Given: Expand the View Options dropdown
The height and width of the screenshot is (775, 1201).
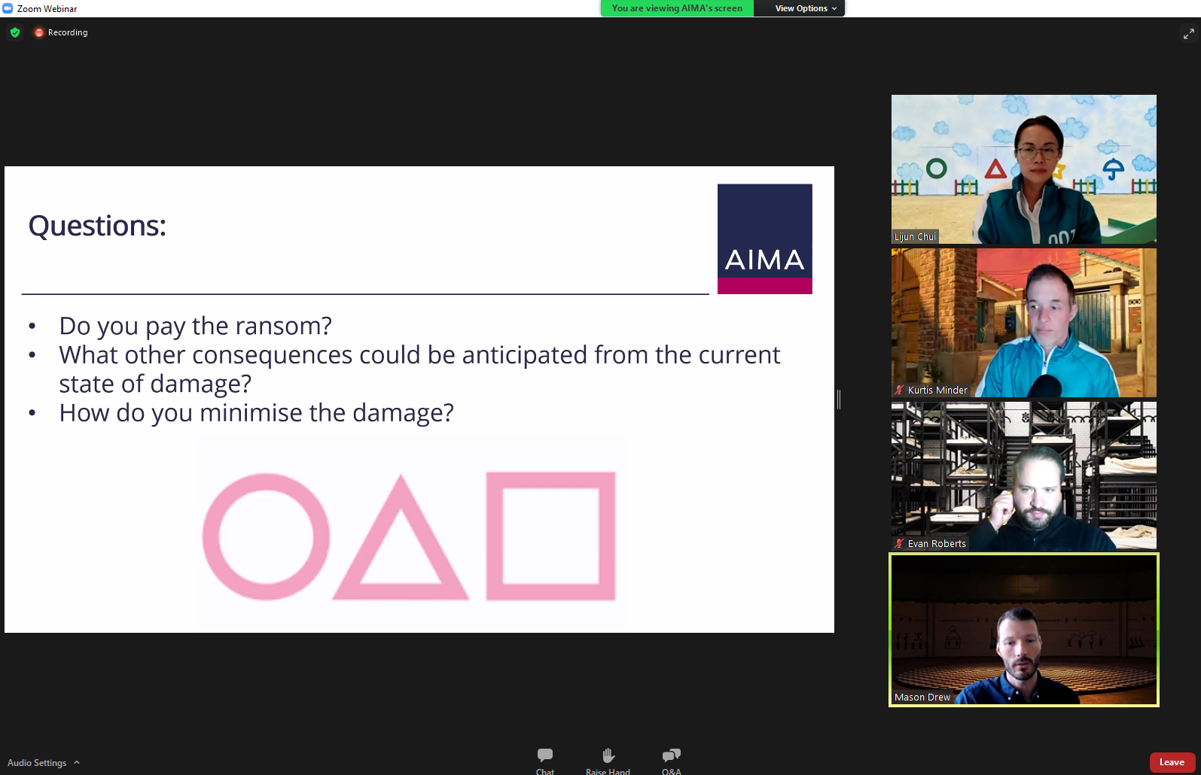Looking at the screenshot, I should coord(805,8).
